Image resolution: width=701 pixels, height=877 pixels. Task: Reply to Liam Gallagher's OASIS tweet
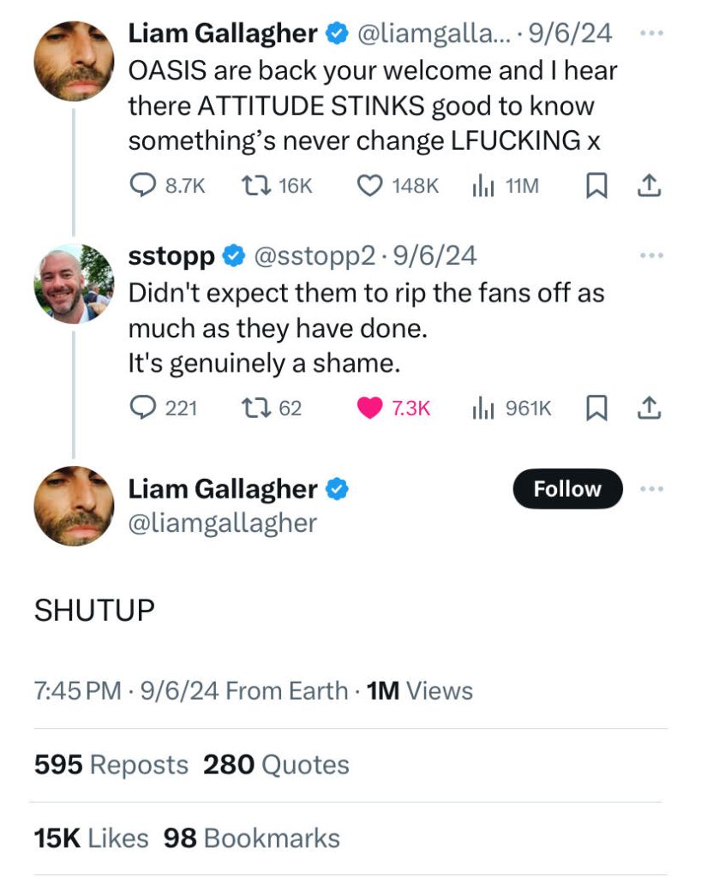tap(142, 186)
